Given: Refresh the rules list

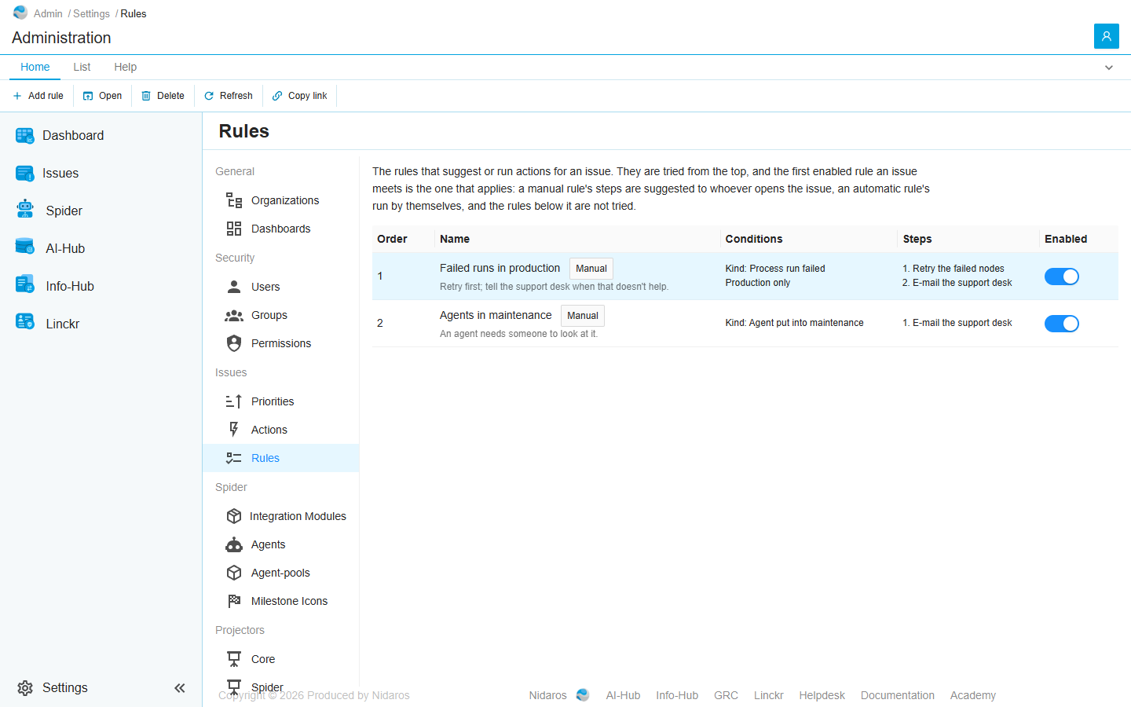Looking at the screenshot, I should click(x=229, y=96).
